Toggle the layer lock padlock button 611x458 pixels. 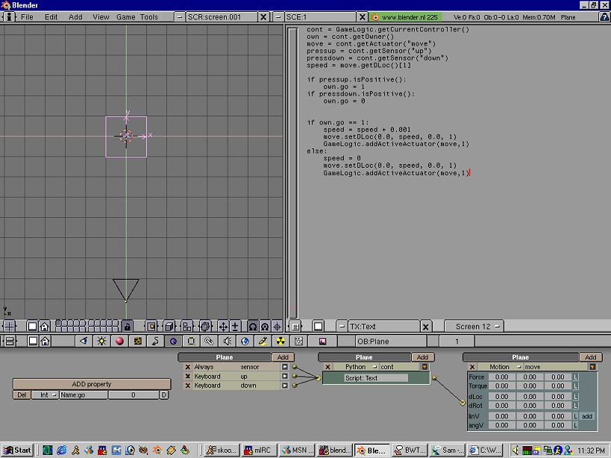(127, 327)
